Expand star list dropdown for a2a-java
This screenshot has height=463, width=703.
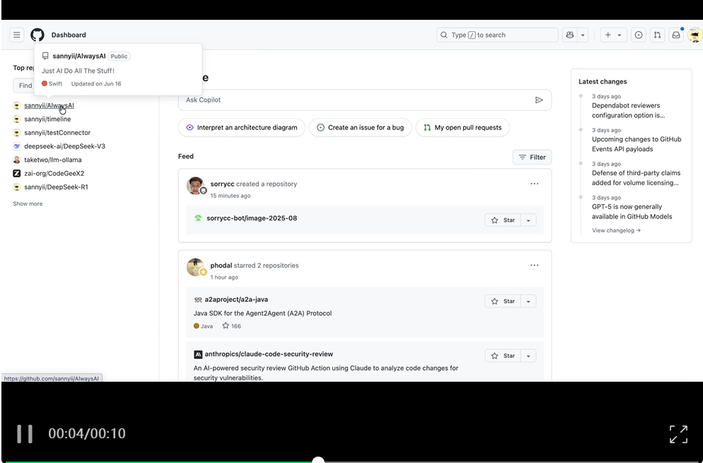(x=528, y=301)
